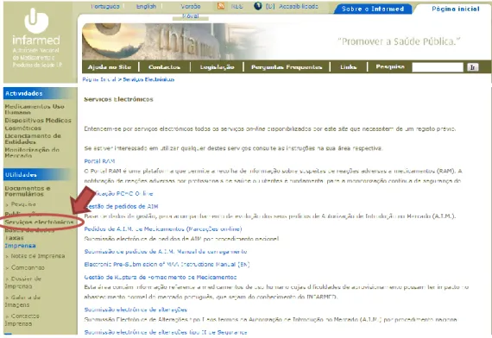Open the Legislação menu item

218,67
